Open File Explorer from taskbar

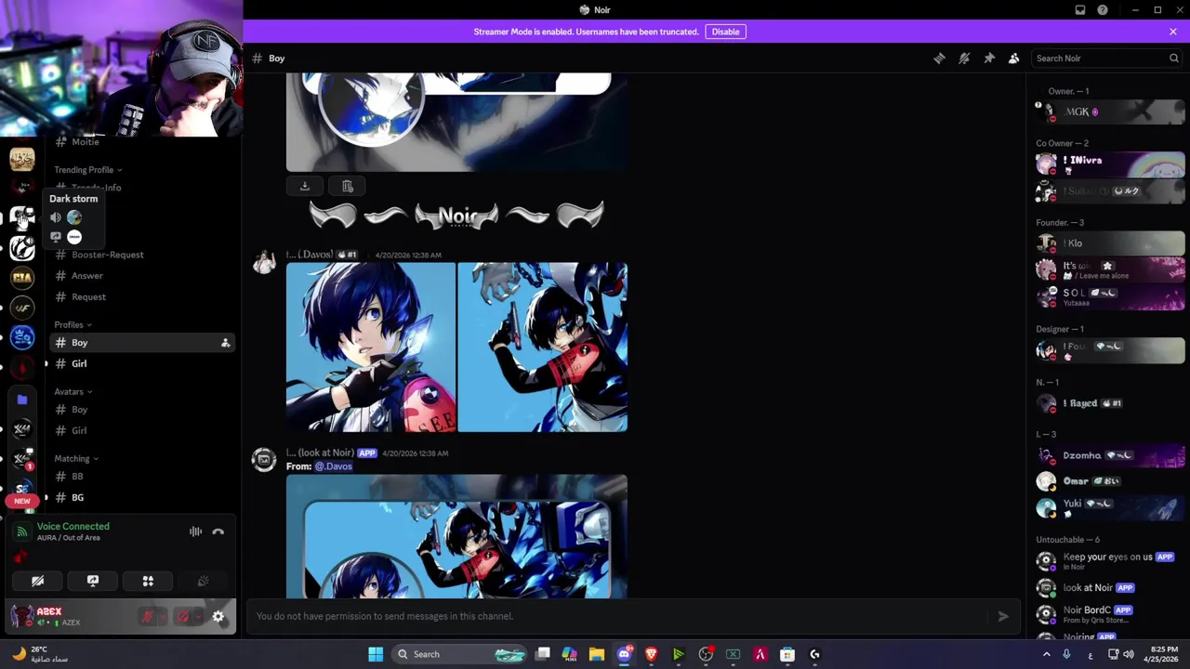[597, 654]
